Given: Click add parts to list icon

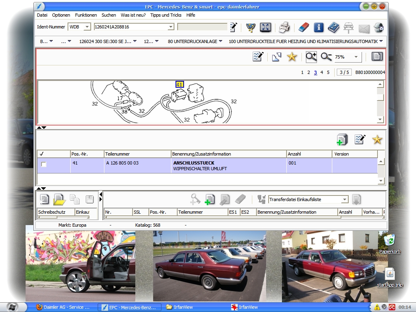Looking at the screenshot, I should (x=342, y=140).
